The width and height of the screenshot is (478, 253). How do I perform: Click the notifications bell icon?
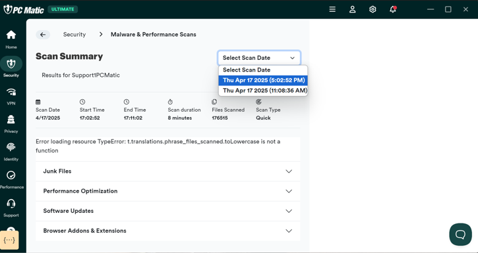click(393, 9)
